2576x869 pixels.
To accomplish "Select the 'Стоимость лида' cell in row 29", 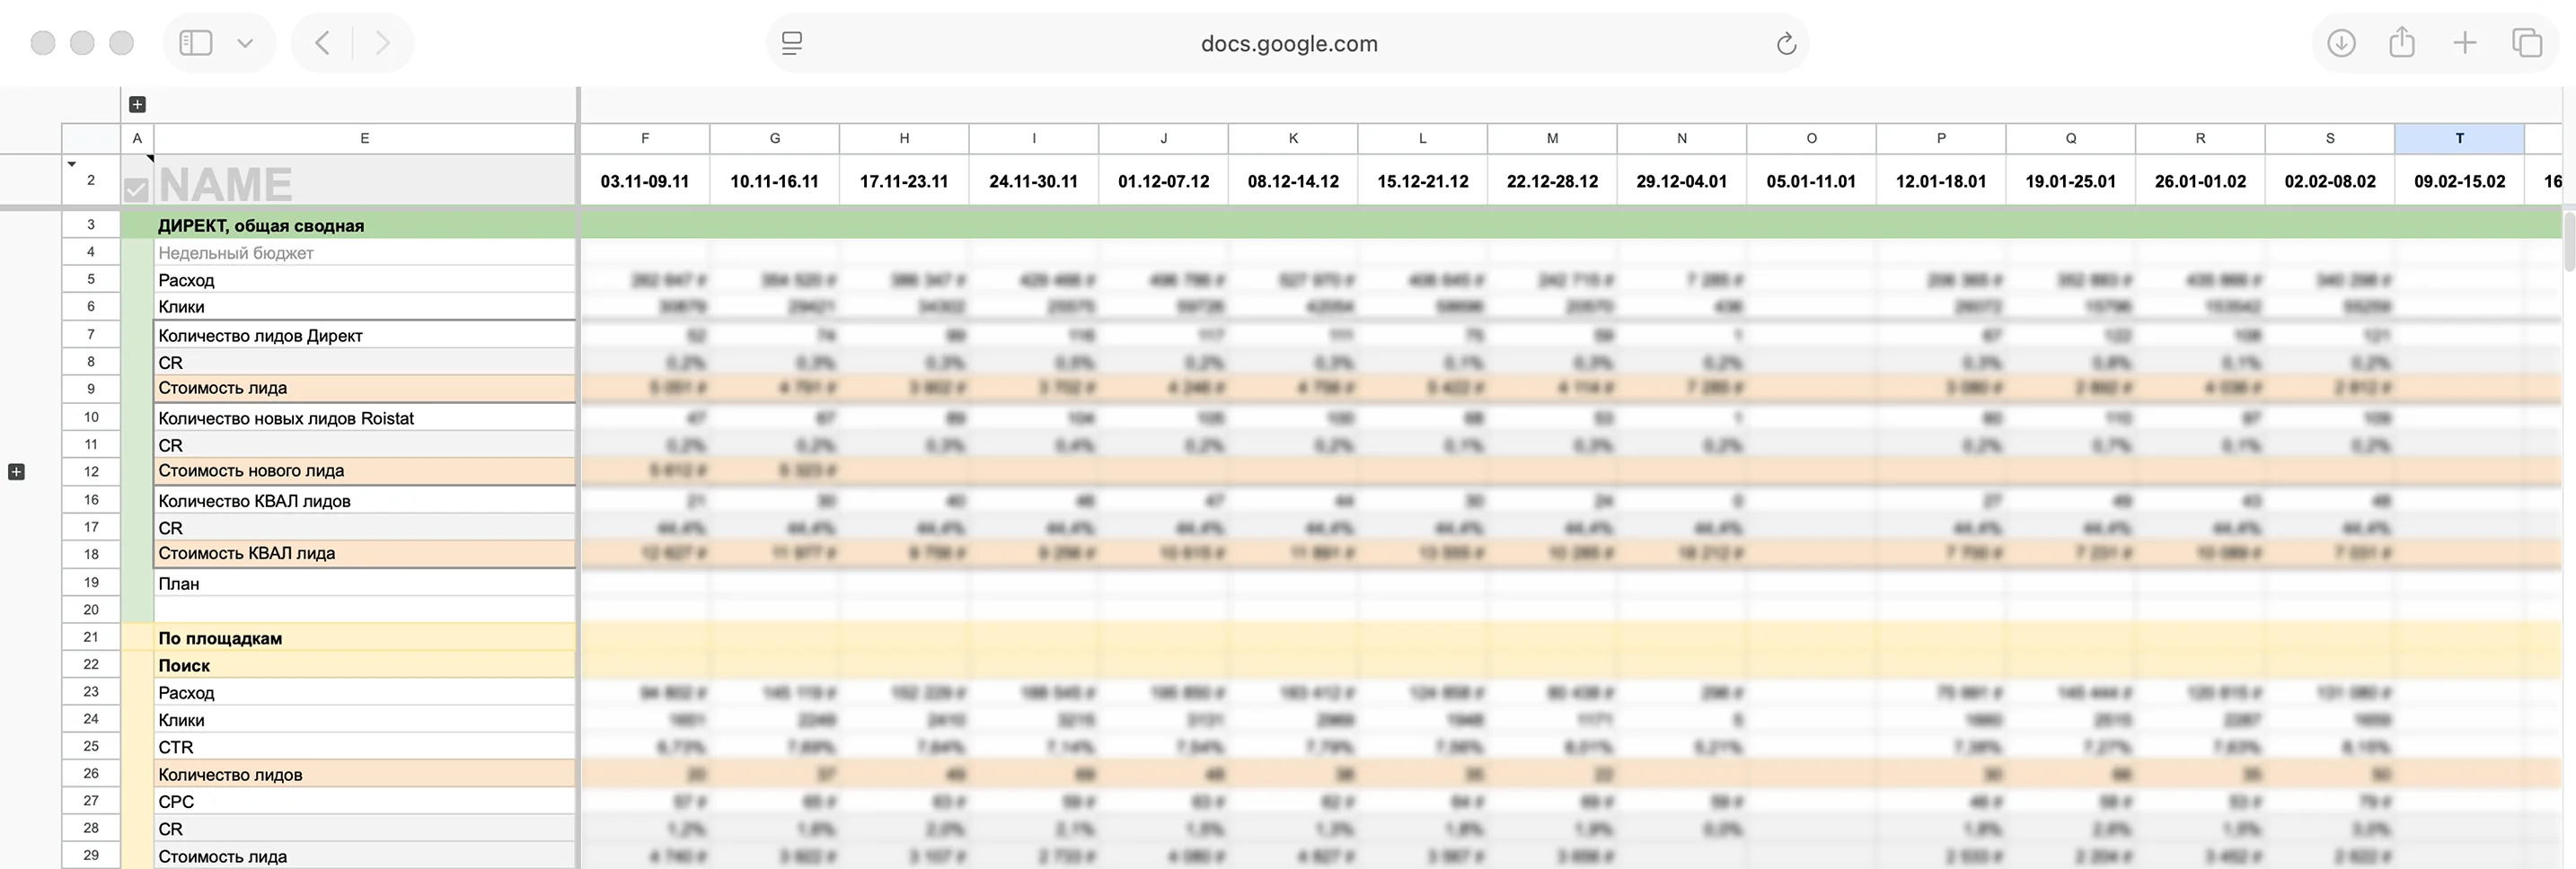I will point(364,856).
